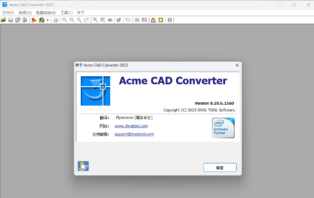The image size is (314, 198).
Task: Expand the dropdown arrow beside convert icon
Action: [48, 20]
